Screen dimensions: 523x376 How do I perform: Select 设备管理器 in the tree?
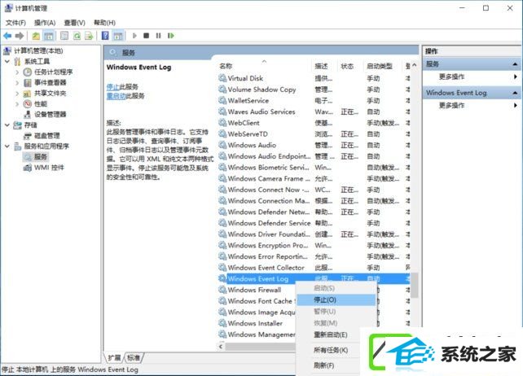(x=50, y=114)
